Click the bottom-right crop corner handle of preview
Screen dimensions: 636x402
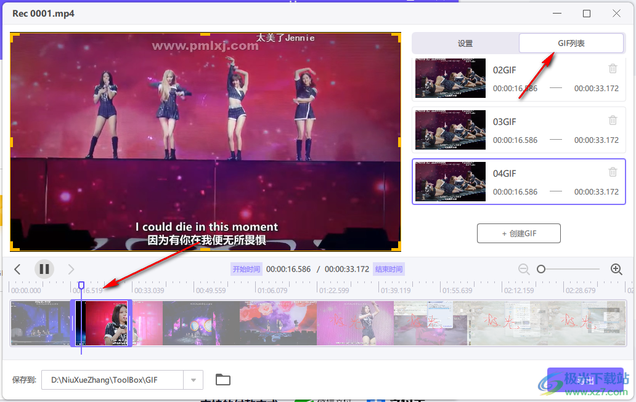tap(397, 246)
